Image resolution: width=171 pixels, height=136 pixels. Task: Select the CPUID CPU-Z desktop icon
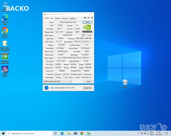tap(5, 71)
